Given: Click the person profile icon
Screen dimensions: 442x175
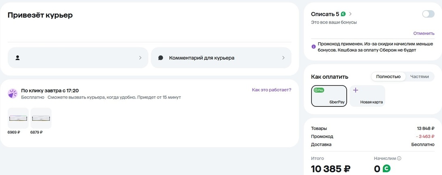Looking at the screenshot, I should 18,58.
